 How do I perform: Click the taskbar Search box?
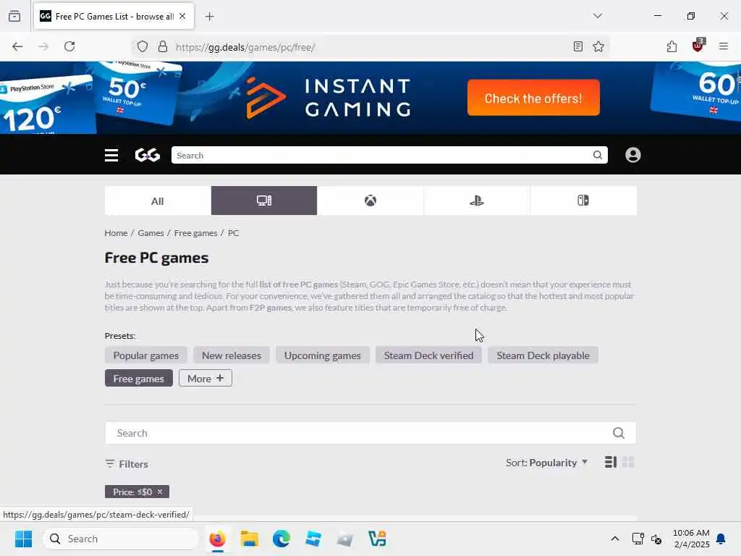click(121, 539)
